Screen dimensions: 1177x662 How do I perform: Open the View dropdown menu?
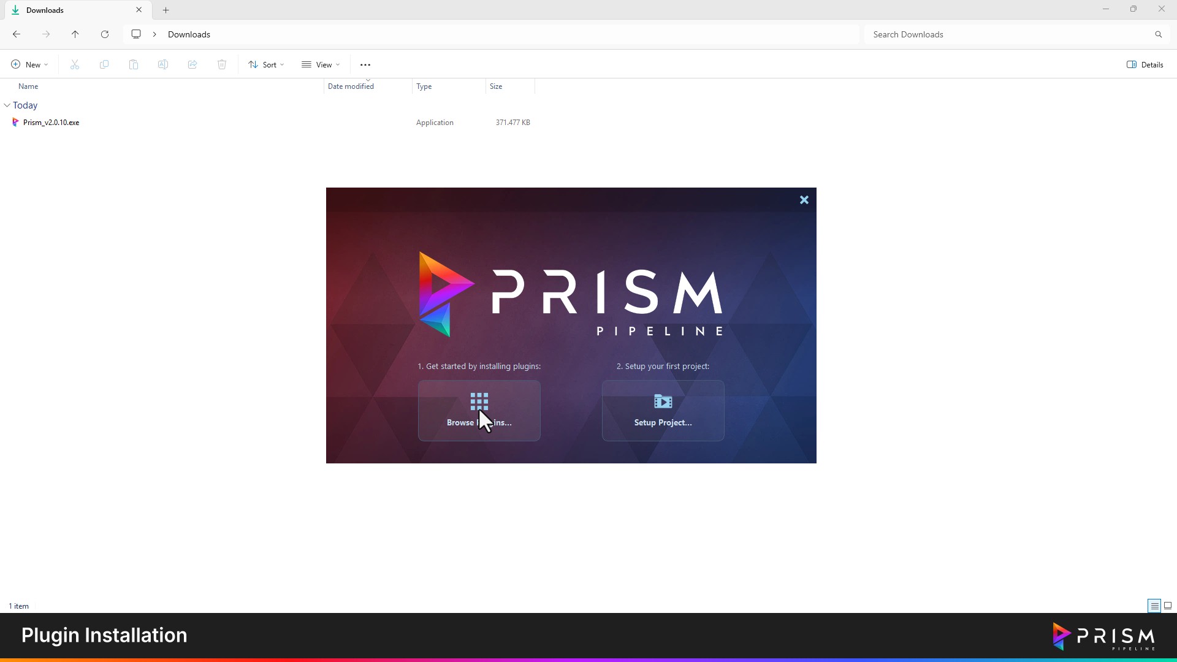321,64
